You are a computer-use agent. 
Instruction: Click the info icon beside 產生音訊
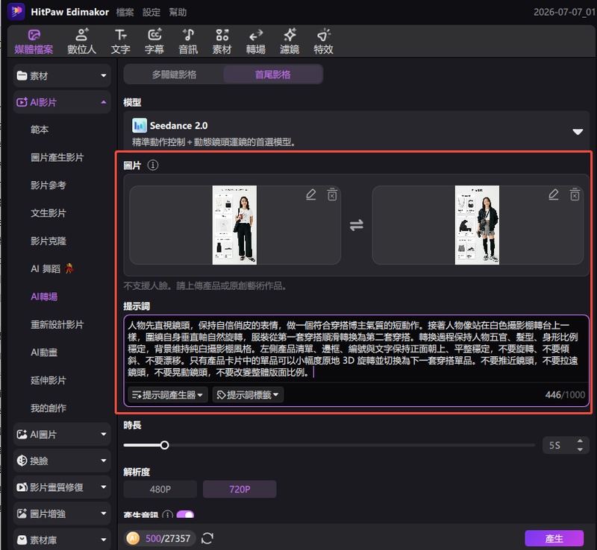[x=167, y=515]
